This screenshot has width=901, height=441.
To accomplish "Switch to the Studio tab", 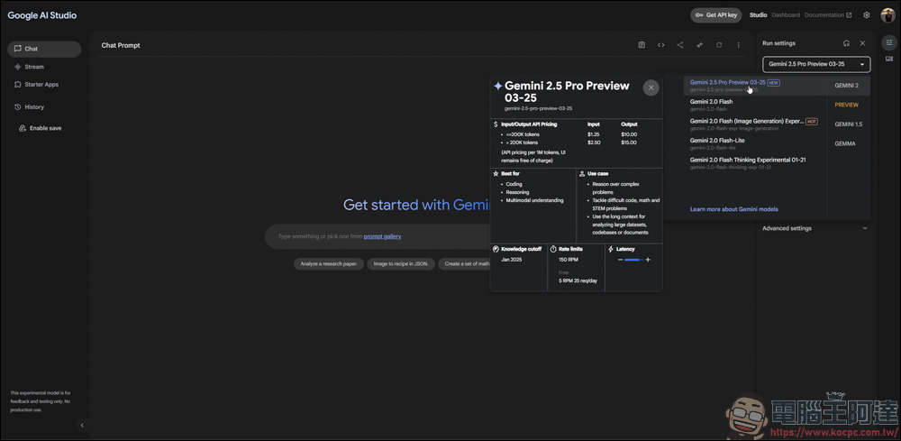I will pos(759,15).
